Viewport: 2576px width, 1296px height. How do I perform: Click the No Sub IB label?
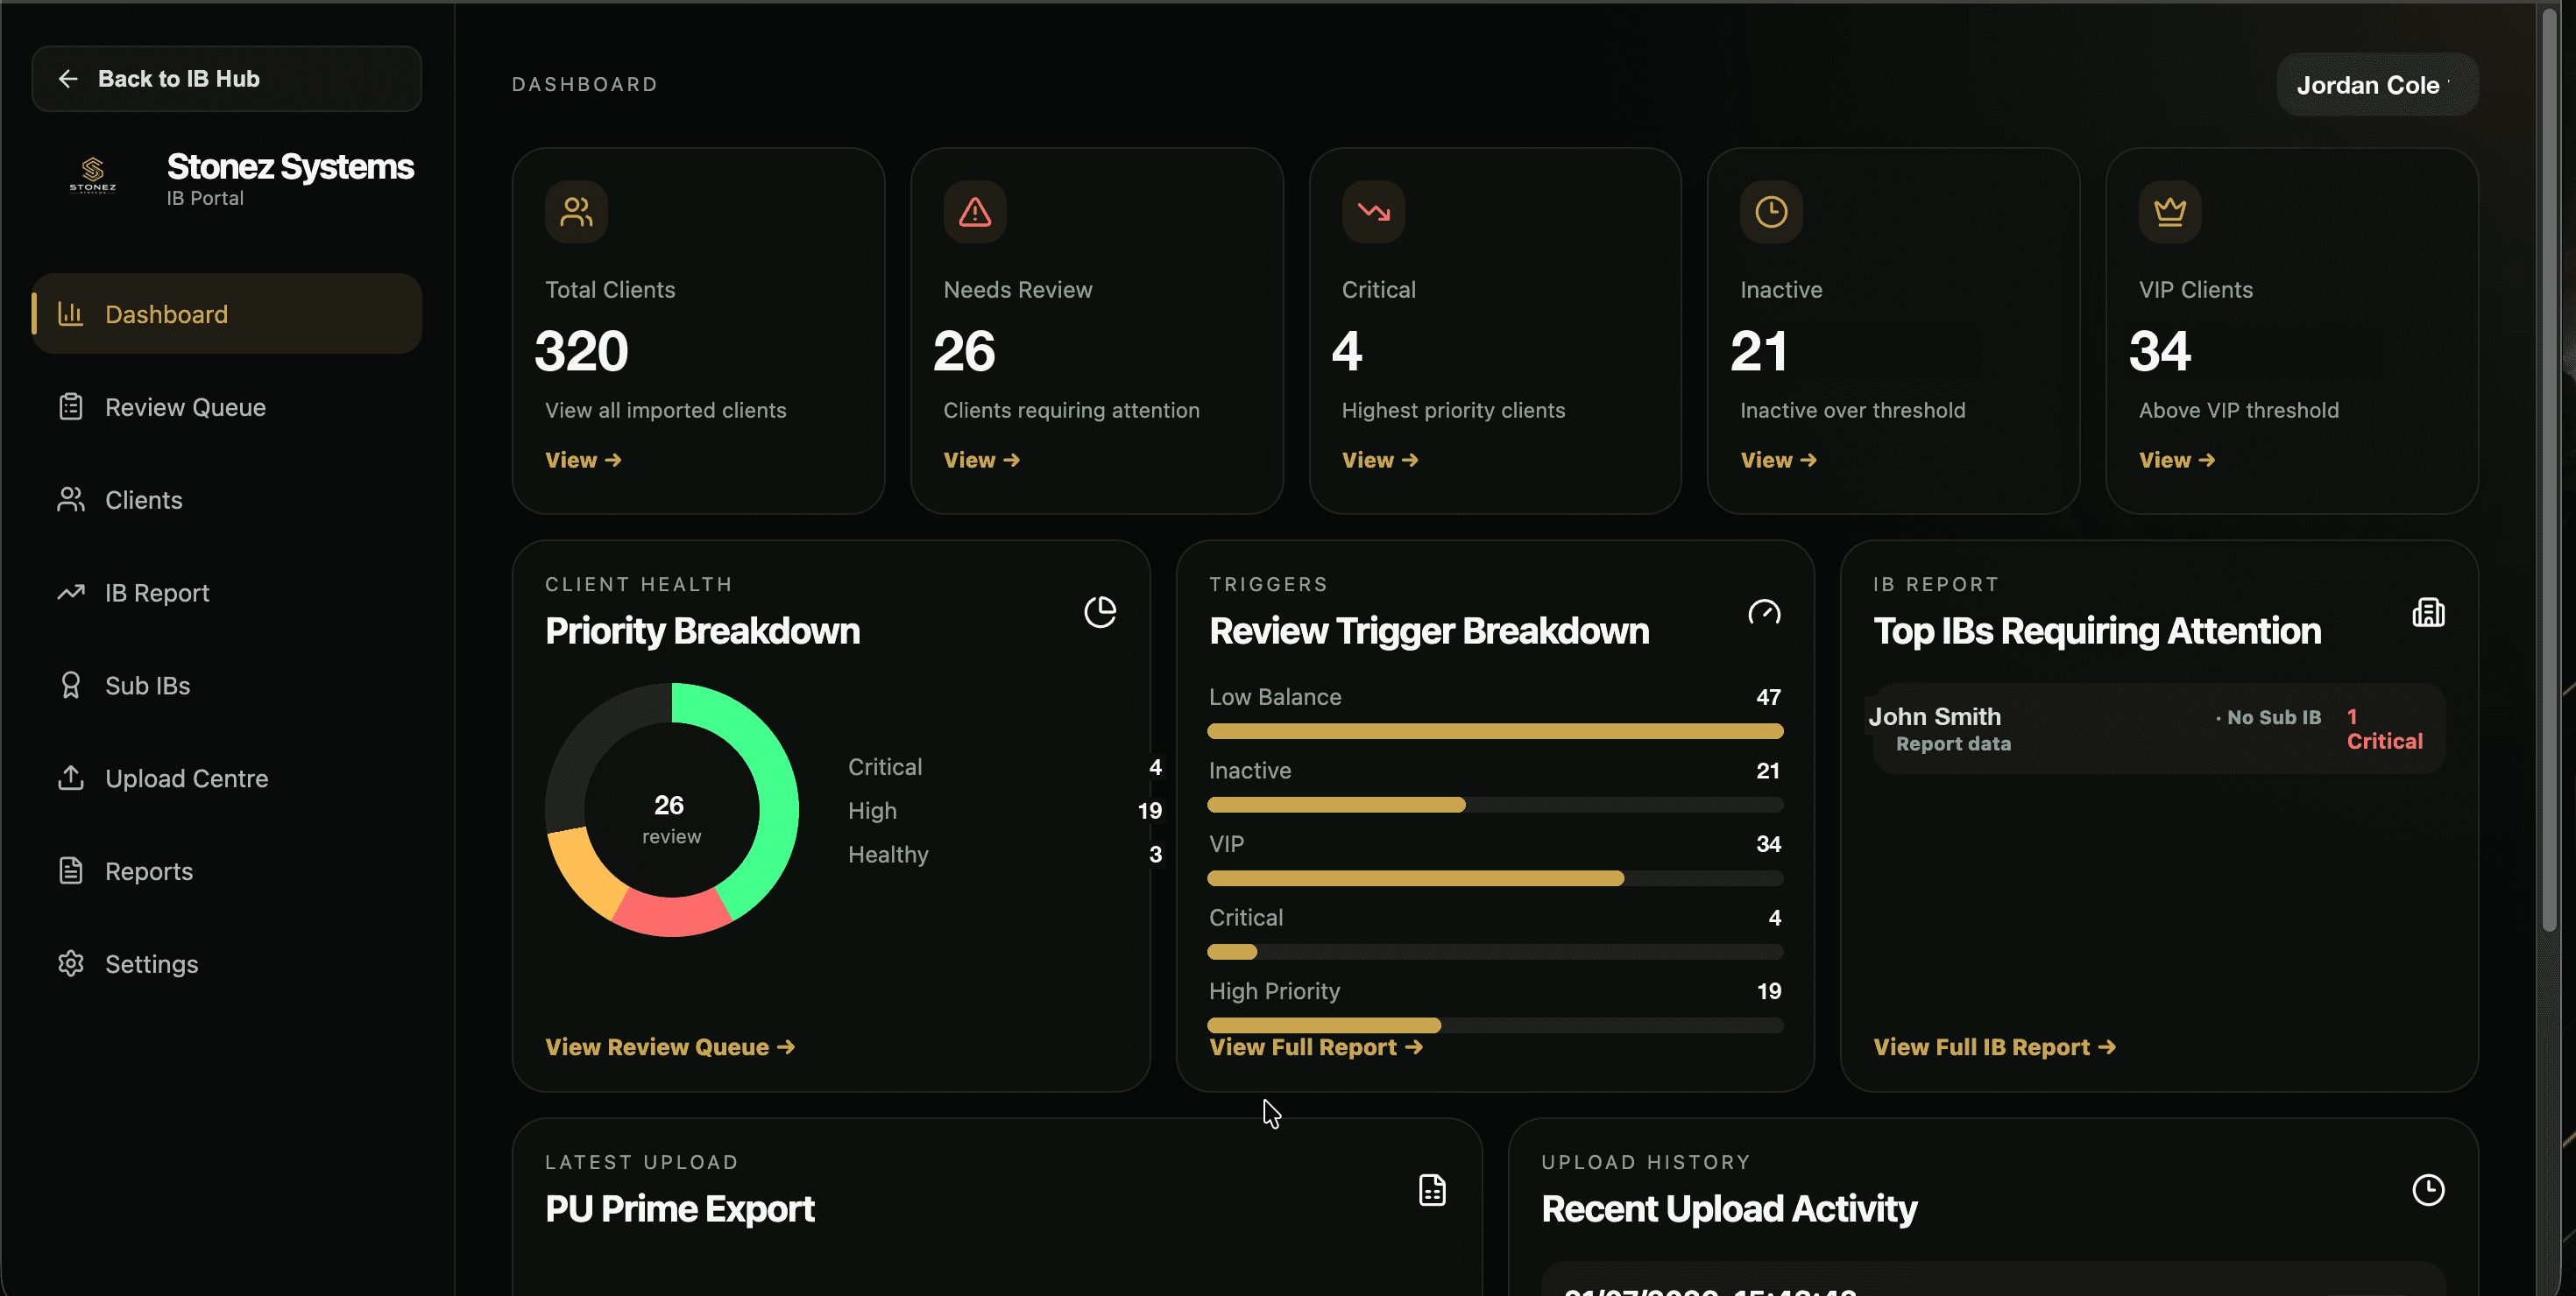coord(2273,717)
